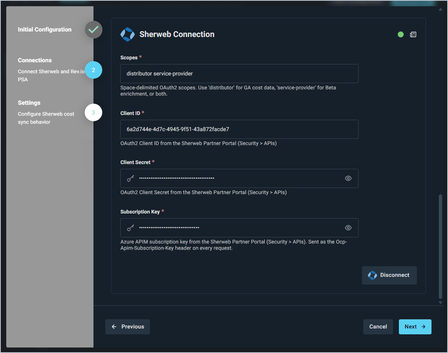Select the step 2 Connections circle
448x353 pixels.
tap(93, 70)
